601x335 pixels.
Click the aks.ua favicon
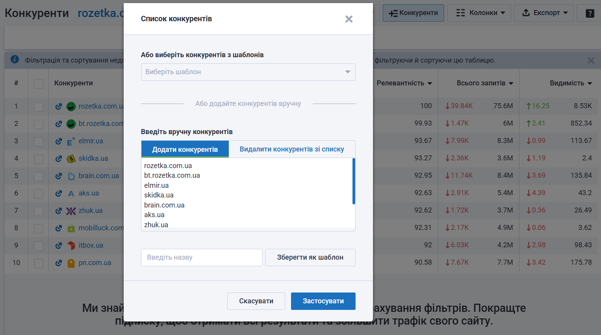pos(71,194)
